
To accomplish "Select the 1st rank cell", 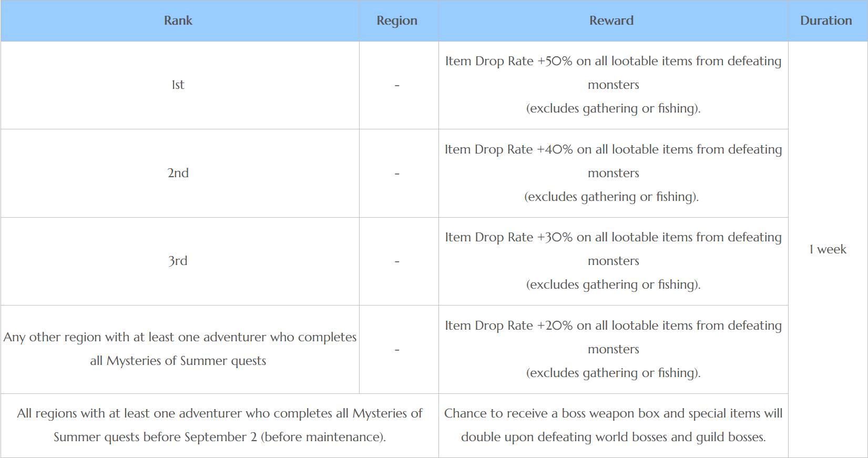I will pos(178,85).
